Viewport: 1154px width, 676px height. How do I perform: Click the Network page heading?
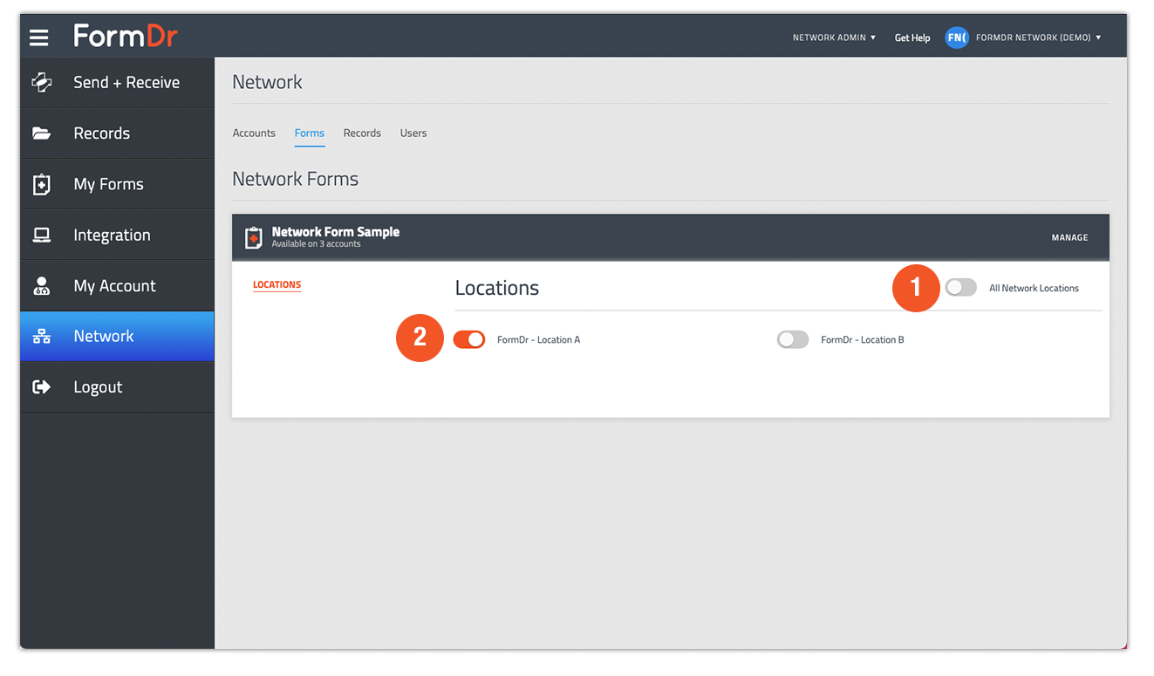click(x=267, y=82)
